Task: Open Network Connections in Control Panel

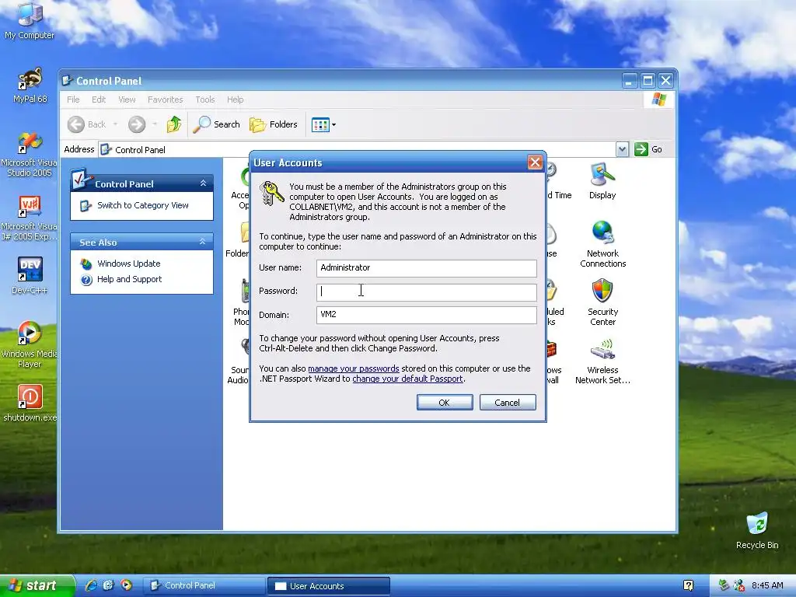Action: coord(602,244)
